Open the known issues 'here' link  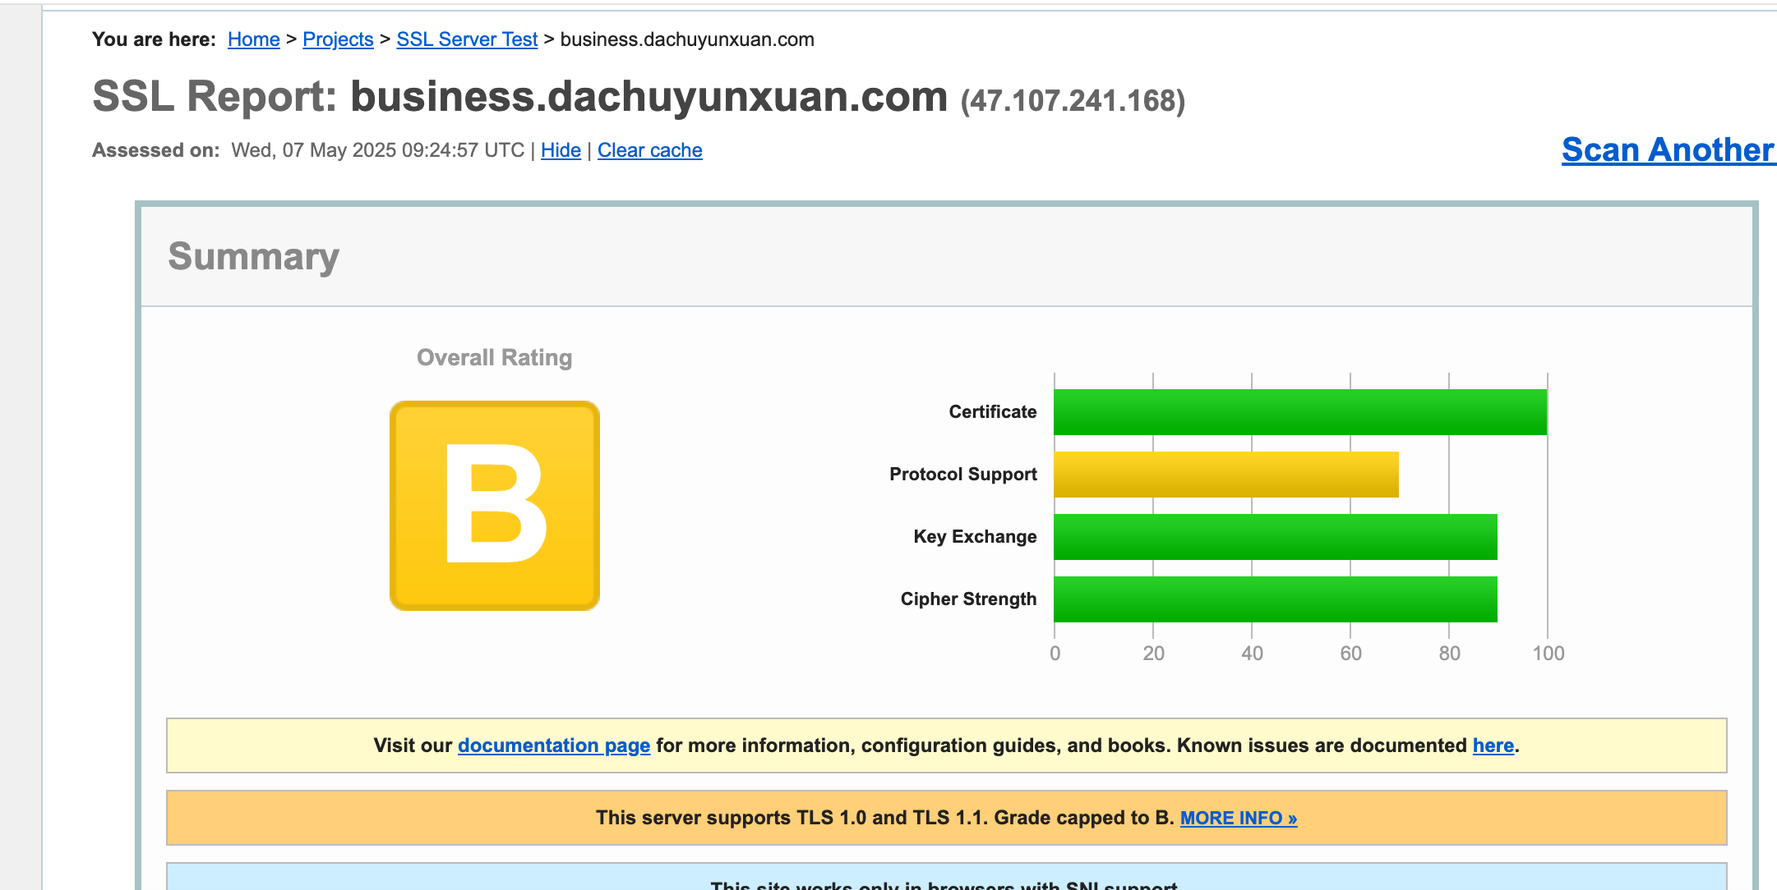[1493, 745]
